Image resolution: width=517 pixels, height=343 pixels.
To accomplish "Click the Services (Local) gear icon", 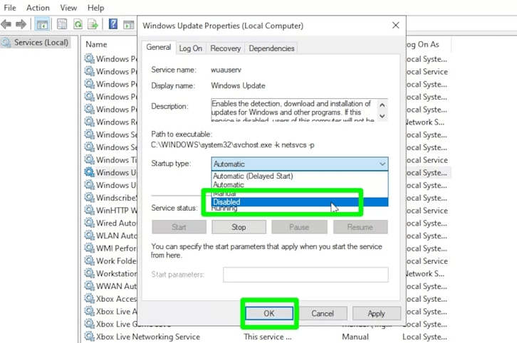I will coord(6,43).
